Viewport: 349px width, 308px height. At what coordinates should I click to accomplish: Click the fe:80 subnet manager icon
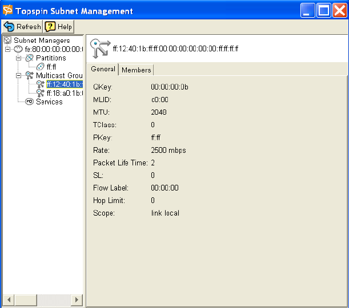coord(18,50)
